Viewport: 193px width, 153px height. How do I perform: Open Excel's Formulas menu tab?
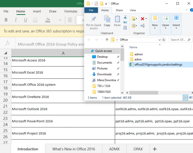coord(71,11)
